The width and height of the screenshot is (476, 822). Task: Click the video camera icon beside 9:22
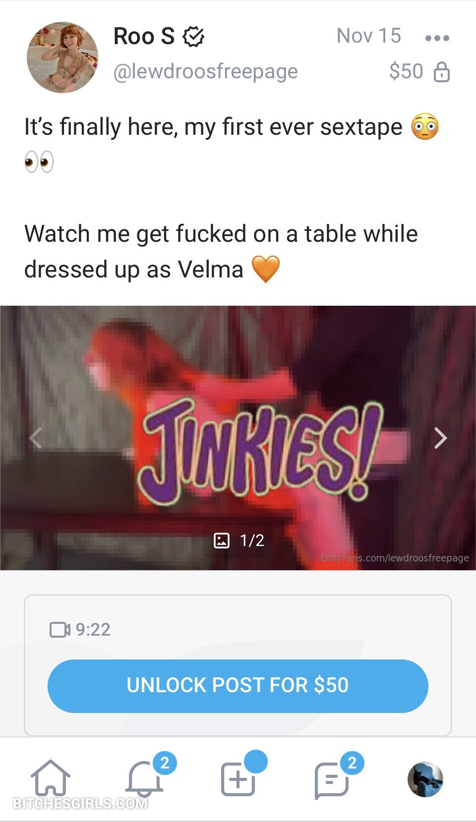(60, 630)
